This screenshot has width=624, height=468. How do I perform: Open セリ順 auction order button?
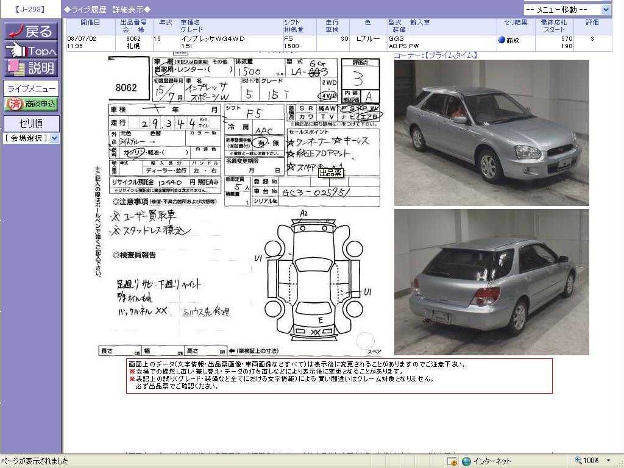(x=31, y=123)
